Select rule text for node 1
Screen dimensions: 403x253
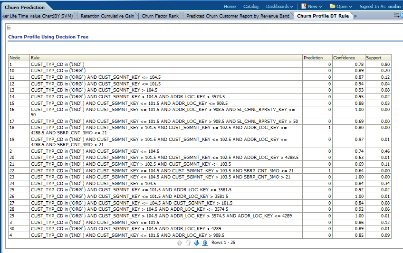58,65
